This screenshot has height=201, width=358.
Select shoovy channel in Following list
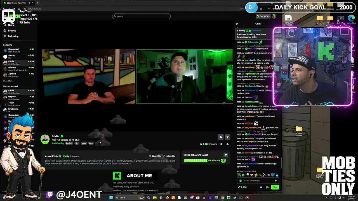click(x=18, y=56)
